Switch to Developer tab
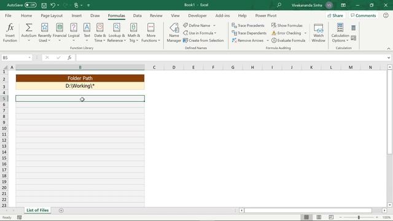393x221 pixels. pyautogui.click(x=197, y=15)
